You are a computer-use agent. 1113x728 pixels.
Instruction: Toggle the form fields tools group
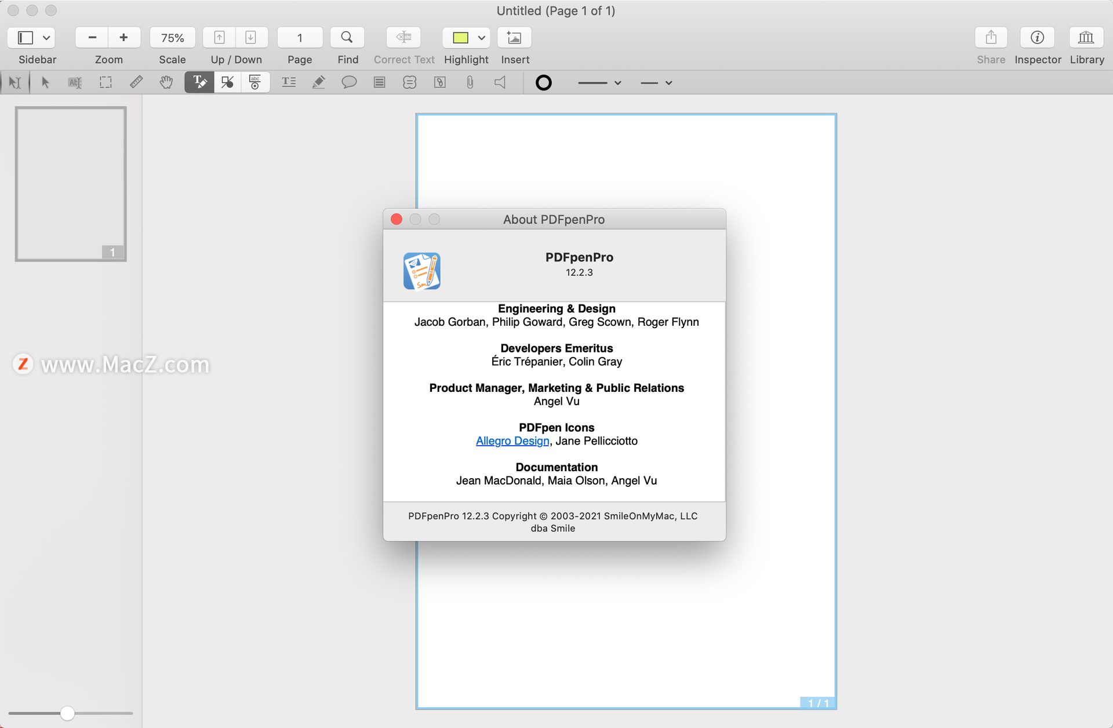coord(255,82)
